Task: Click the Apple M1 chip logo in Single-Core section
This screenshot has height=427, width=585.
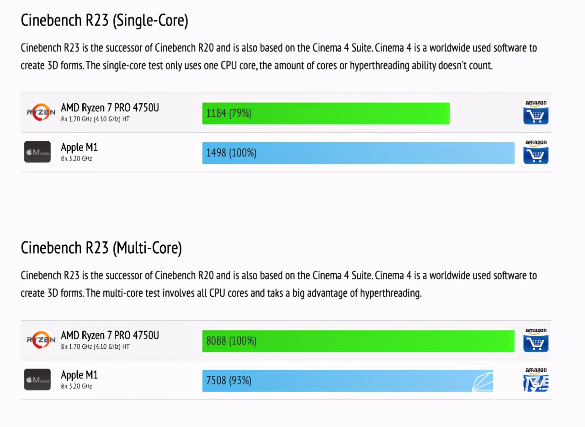Action: tap(37, 152)
